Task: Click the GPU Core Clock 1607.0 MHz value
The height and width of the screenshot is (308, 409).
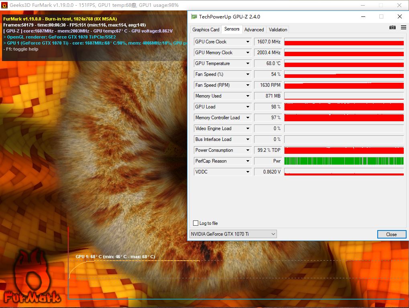Action: point(268,42)
